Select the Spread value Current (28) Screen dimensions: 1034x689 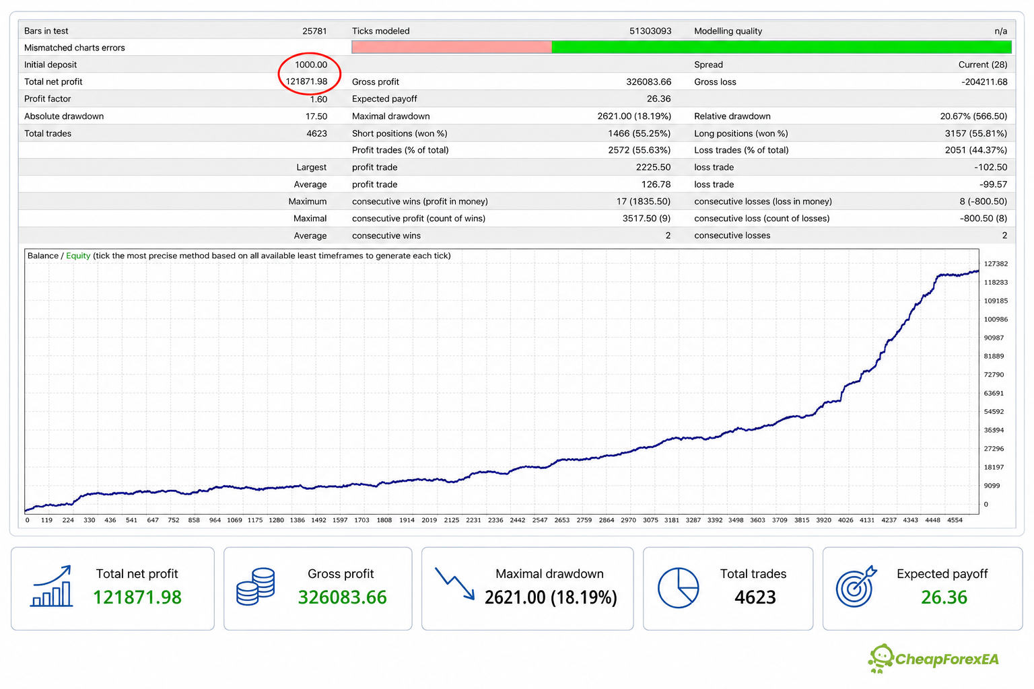(x=983, y=65)
